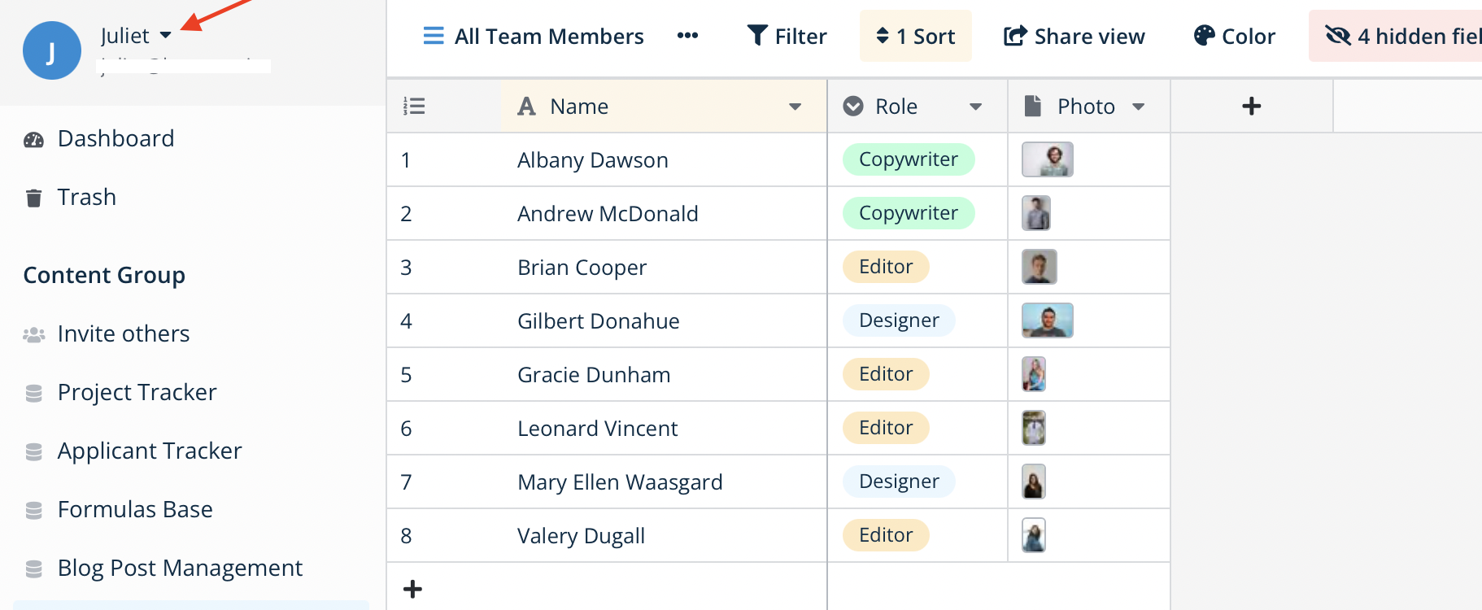Click Juliet's round avatar icon

(x=51, y=50)
